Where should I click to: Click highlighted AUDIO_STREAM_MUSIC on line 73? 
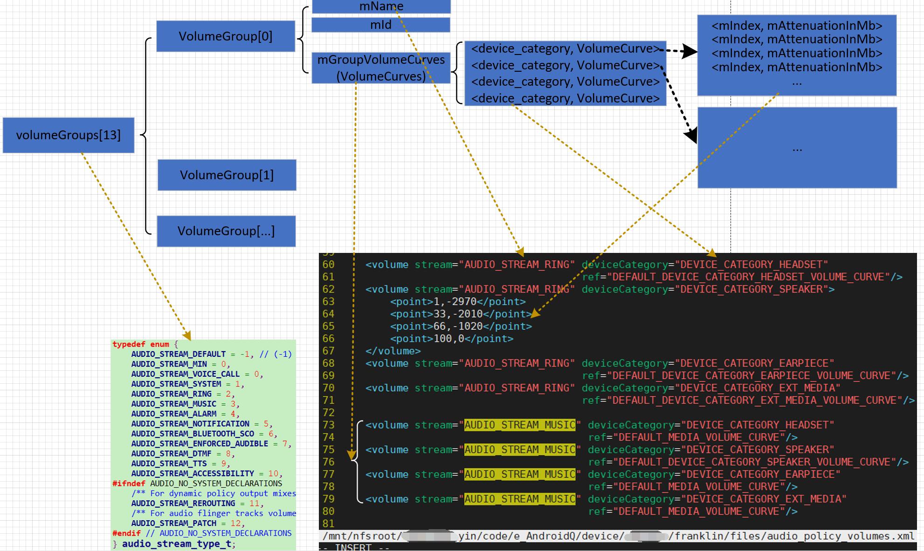[520, 425]
